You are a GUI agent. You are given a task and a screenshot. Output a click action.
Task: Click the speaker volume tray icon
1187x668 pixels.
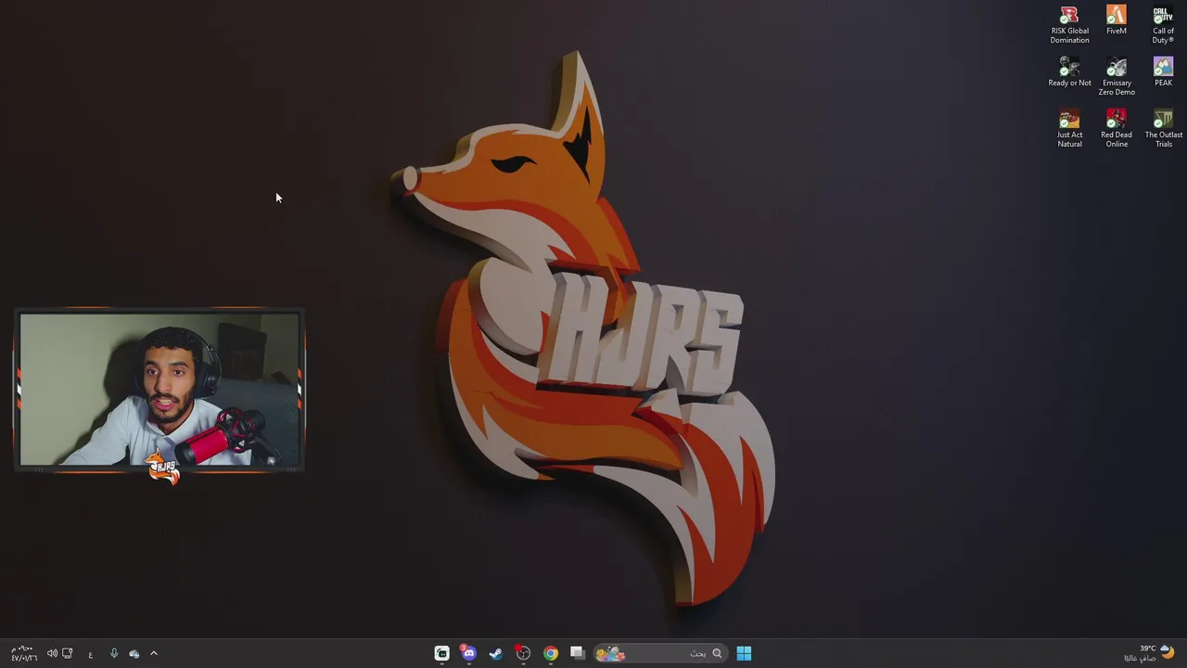tap(52, 653)
